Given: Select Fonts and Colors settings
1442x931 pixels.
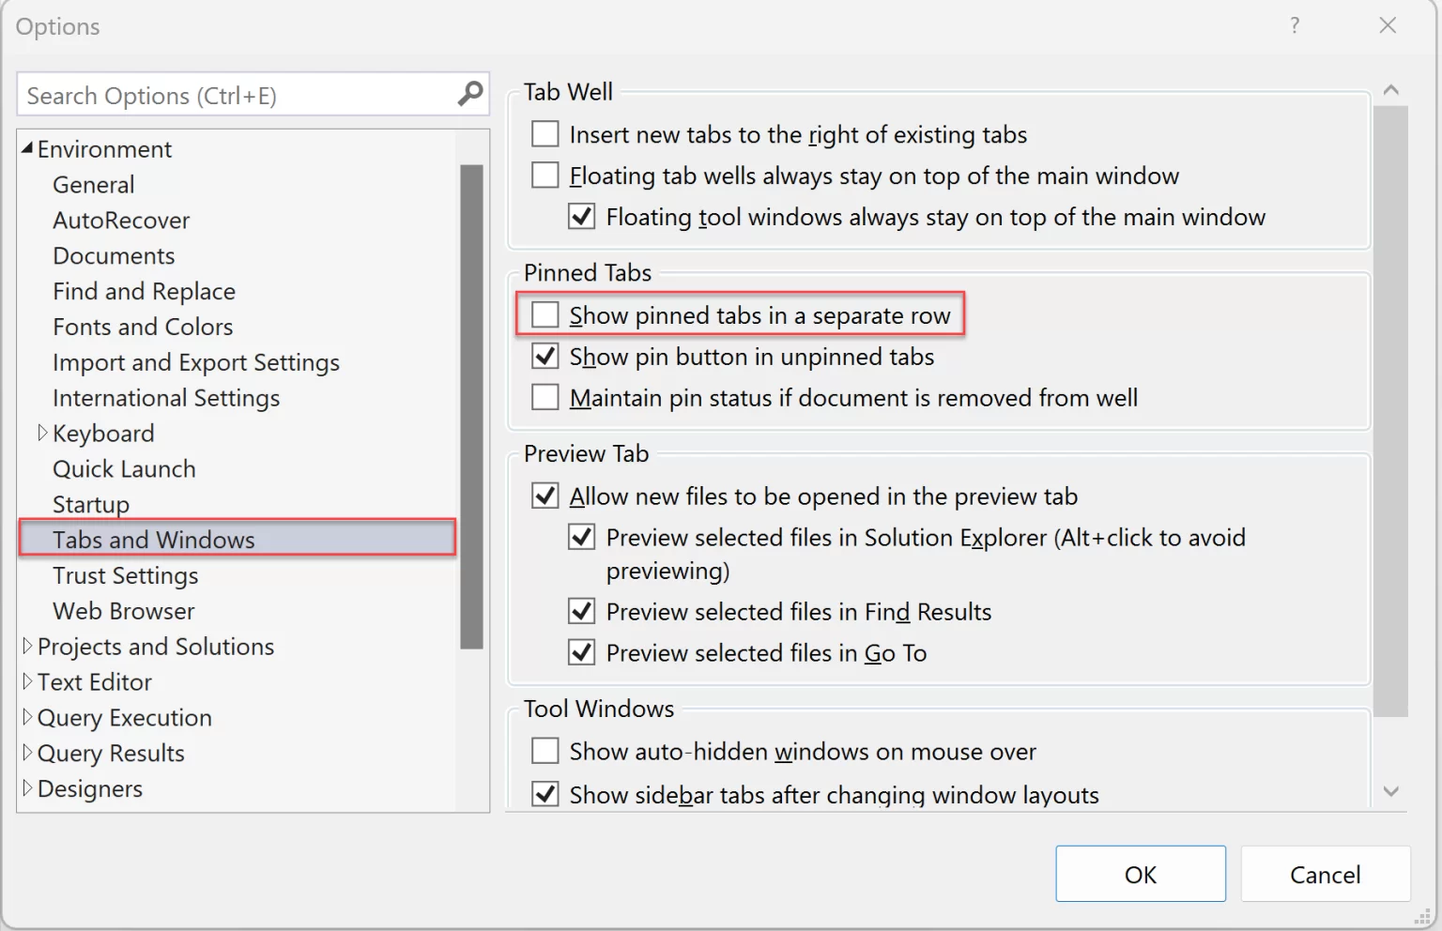Looking at the screenshot, I should click(142, 327).
